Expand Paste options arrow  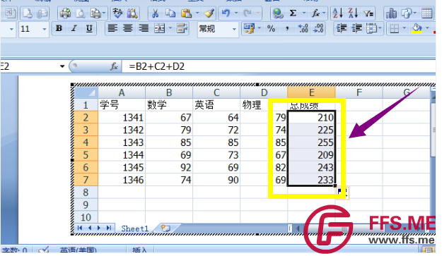coord(197,13)
